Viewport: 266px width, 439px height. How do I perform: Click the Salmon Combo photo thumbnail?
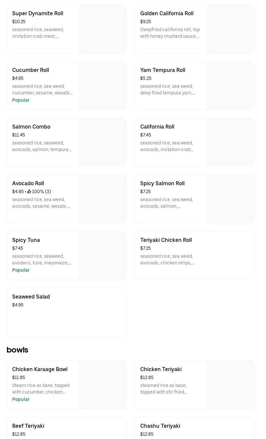[103, 142]
